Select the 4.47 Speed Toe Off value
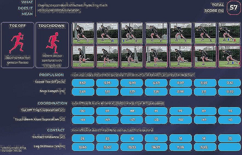 (x=156, y=83)
